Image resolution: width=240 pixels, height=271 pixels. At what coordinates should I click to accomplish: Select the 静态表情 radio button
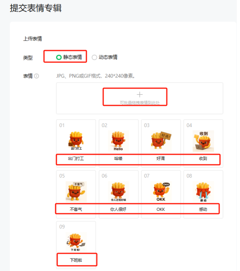point(59,57)
